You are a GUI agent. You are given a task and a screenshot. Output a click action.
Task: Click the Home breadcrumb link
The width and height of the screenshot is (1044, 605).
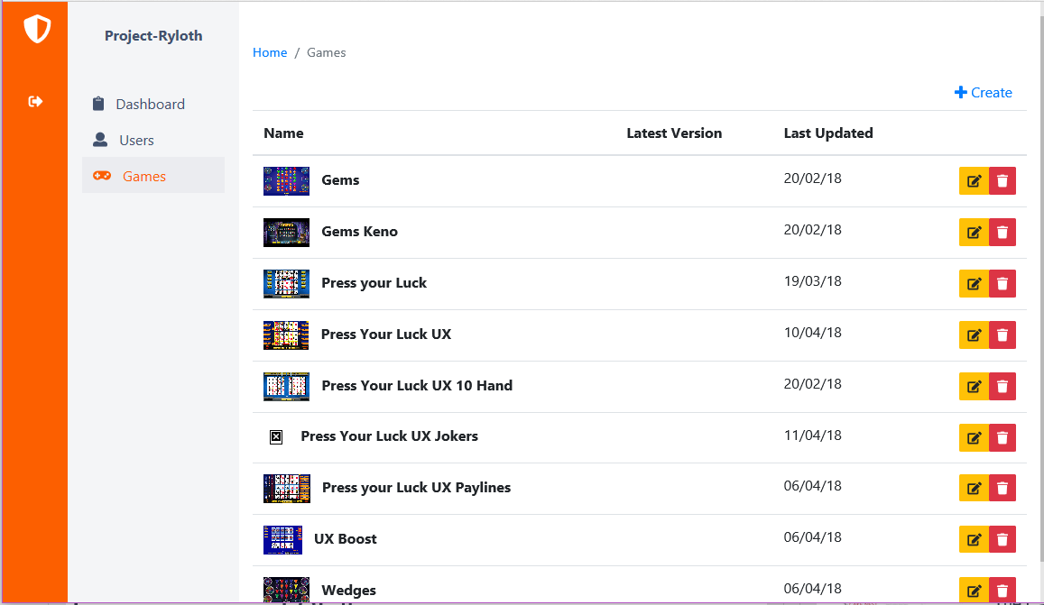coord(270,52)
